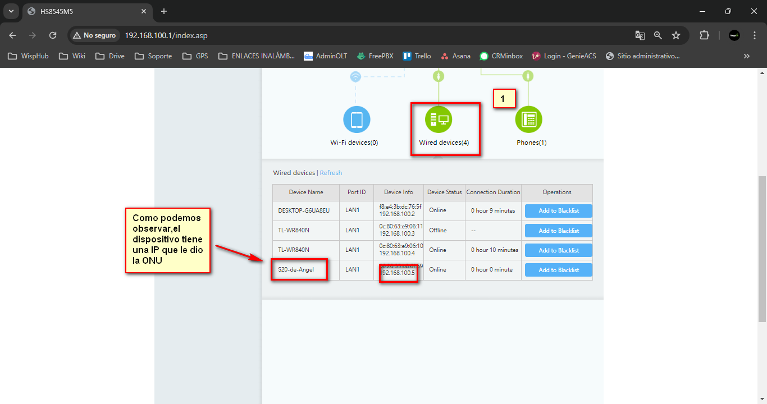767x404 pixels.
Task: Open the zoom magnifier icon in address bar
Action: pos(658,35)
